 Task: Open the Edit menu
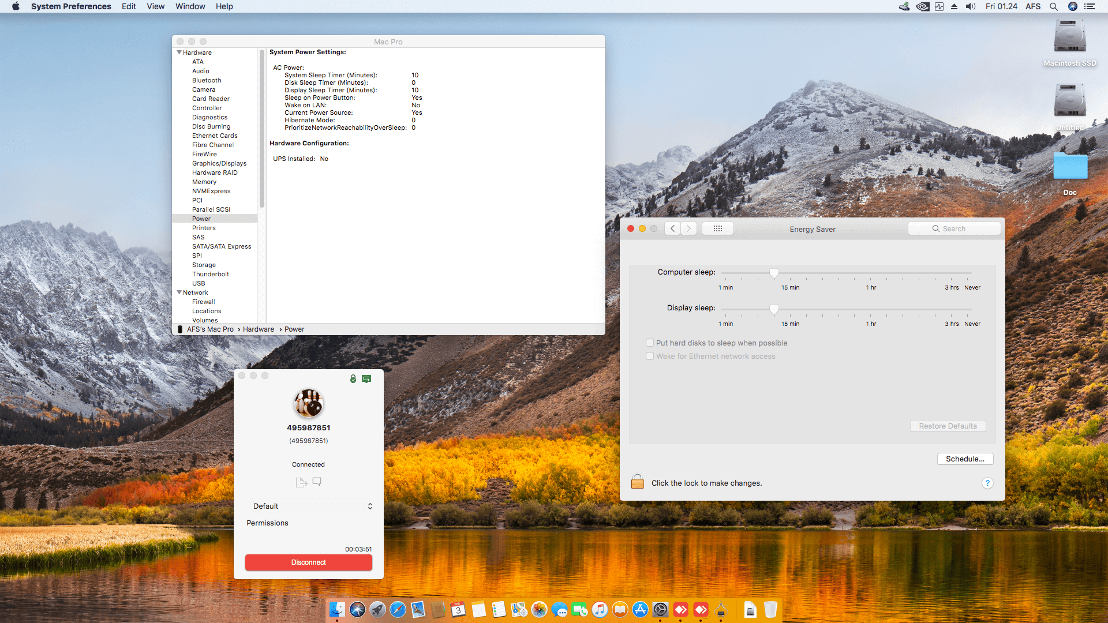128,6
